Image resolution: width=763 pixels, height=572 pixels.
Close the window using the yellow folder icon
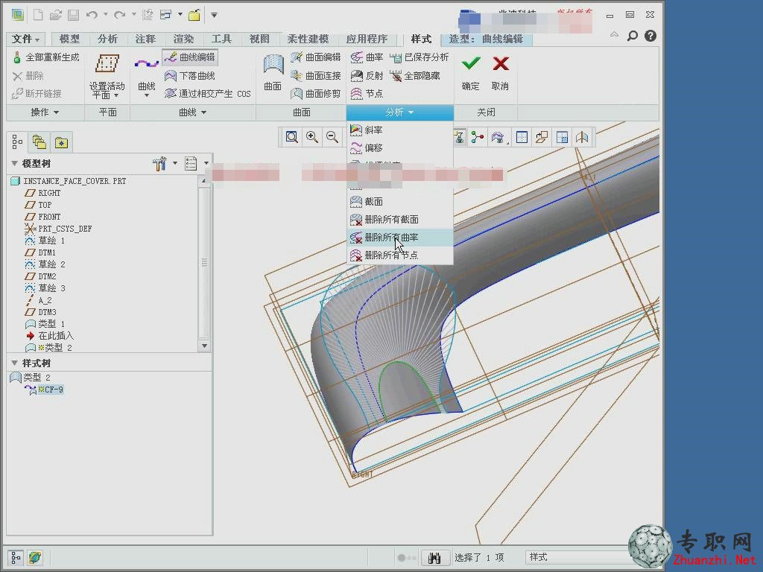click(194, 15)
